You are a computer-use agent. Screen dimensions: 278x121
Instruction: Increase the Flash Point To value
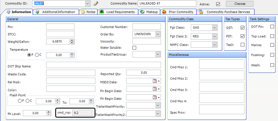(x=91, y=100)
